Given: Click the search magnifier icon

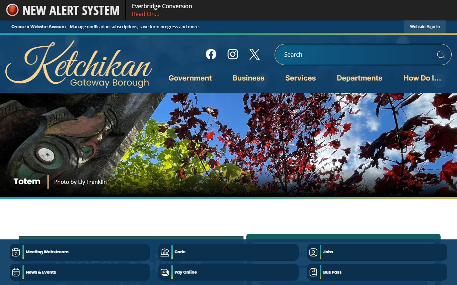Looking at the screenshot, I should [441, 55].
